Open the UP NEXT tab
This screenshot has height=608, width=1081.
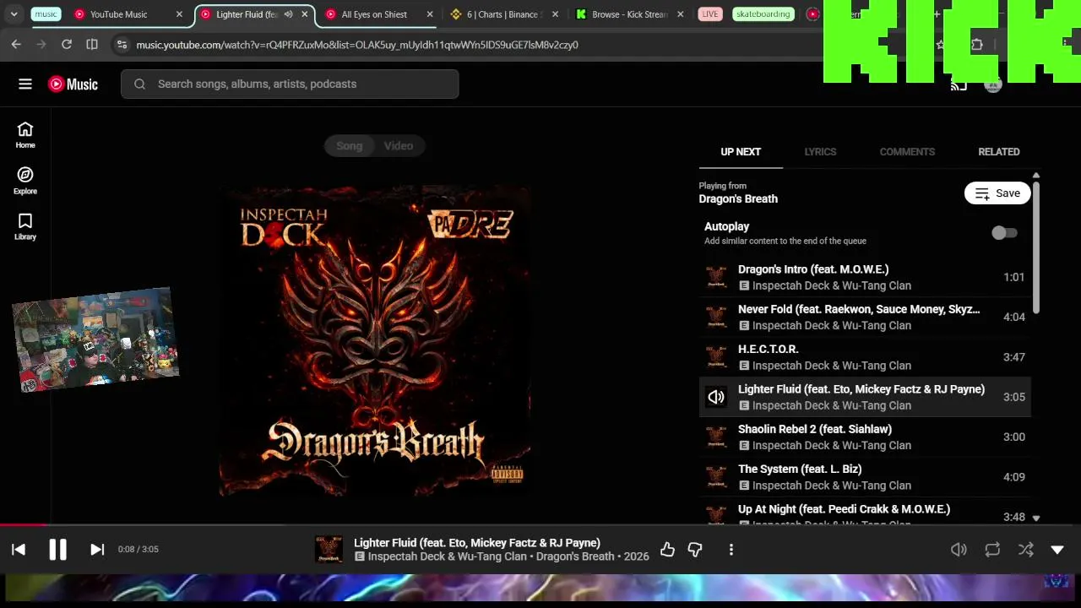tap(741, 152)
